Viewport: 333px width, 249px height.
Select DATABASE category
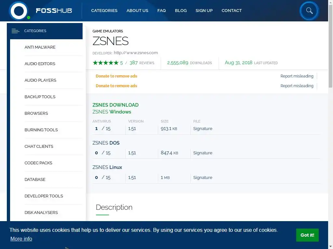click(x=35, y=179)
